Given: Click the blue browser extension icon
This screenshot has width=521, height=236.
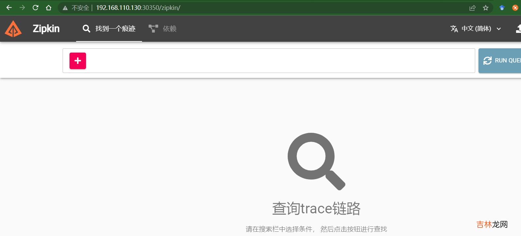Looking at the screenshot, I should tap(502, 8).
